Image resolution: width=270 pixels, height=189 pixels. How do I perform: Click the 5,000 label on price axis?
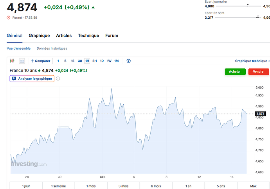coord(259,87)
